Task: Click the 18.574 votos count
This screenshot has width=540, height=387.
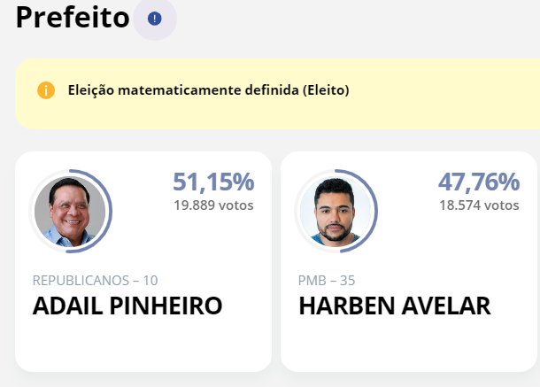Action: [479, 205]
